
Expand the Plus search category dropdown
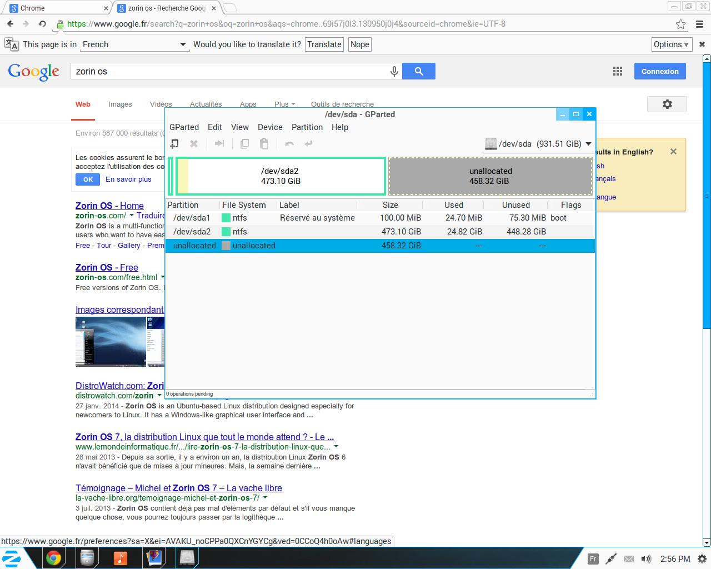pyautogui.click(x=284, y=104)
